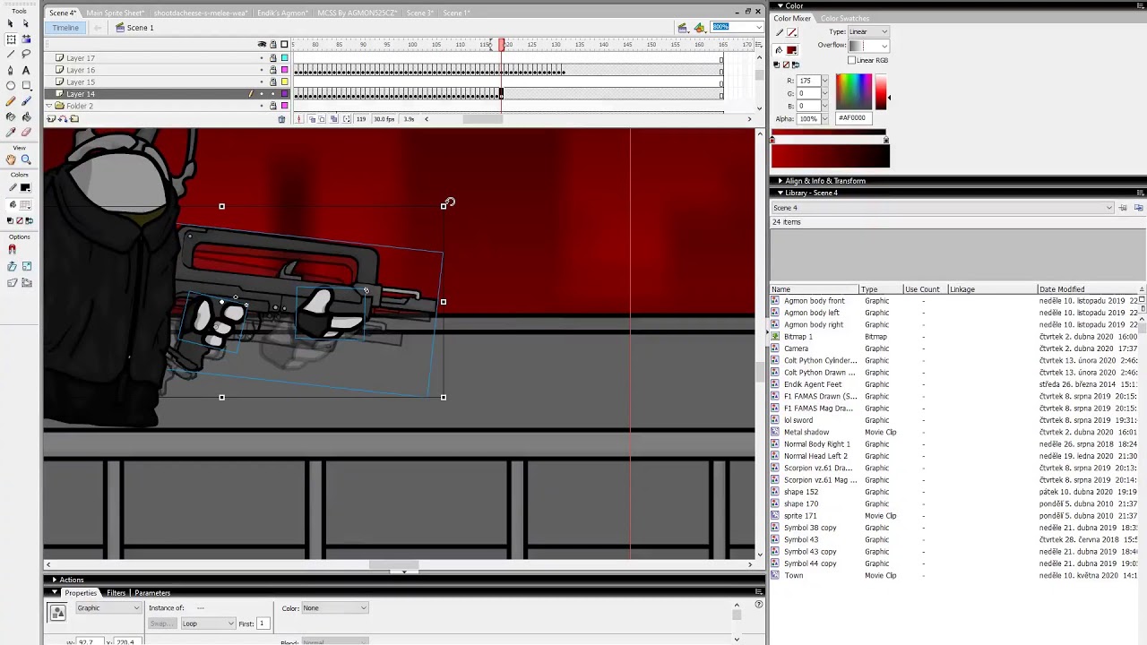Click the Swap symbol button
The height and width of the screenshot is (645, 1147).
(161, 623)
